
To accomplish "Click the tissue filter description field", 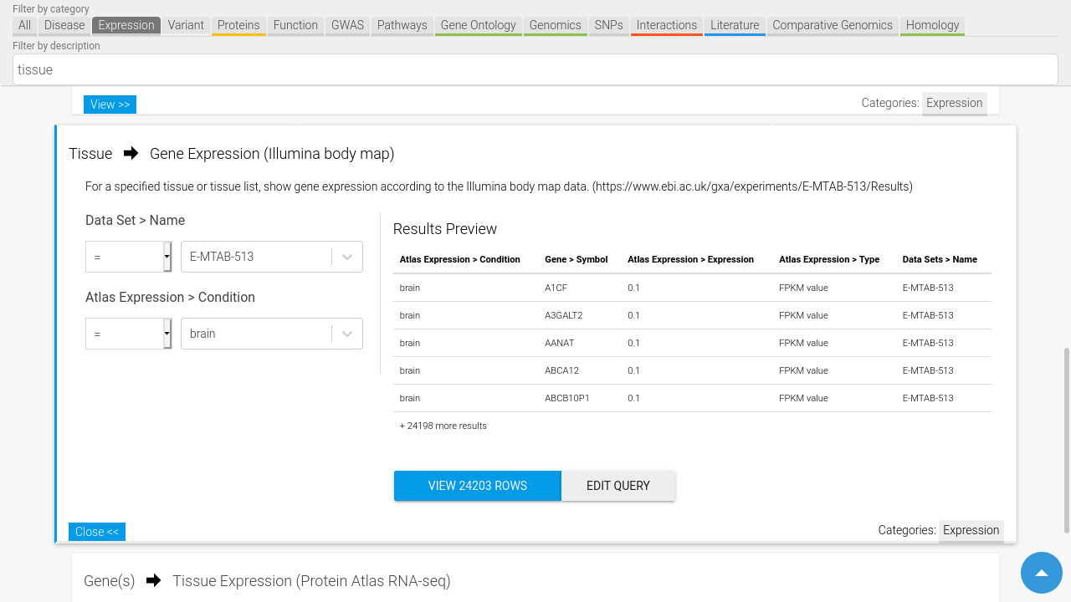I will point(535,69).
